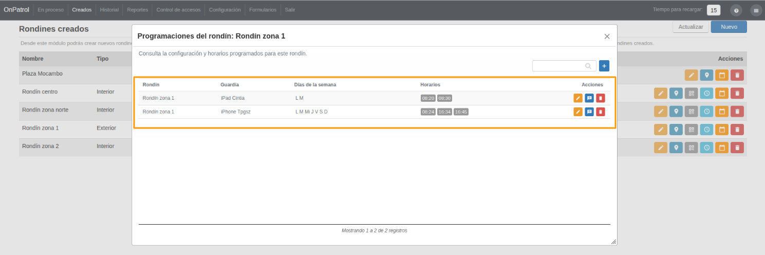
Task: Edit the iPad Cintia schedule
Action: (x=578, y=98)
